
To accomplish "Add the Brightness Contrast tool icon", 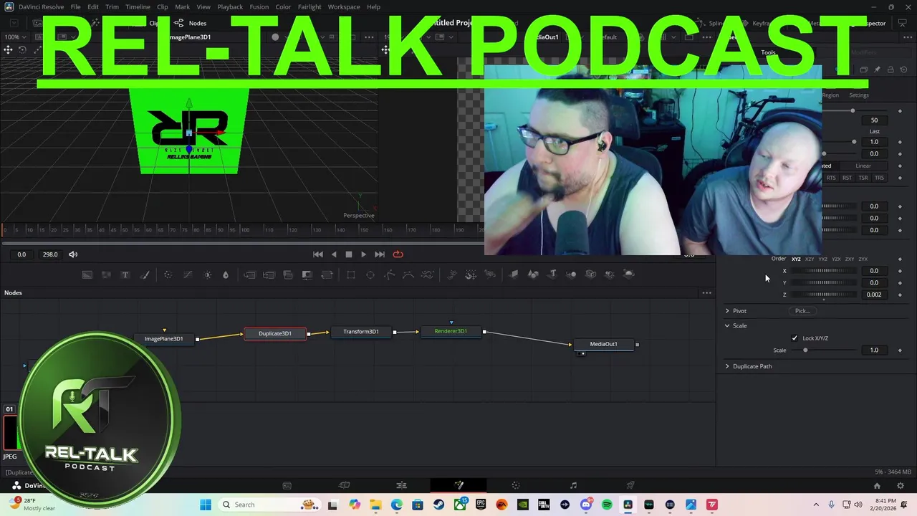I will 207,274.
